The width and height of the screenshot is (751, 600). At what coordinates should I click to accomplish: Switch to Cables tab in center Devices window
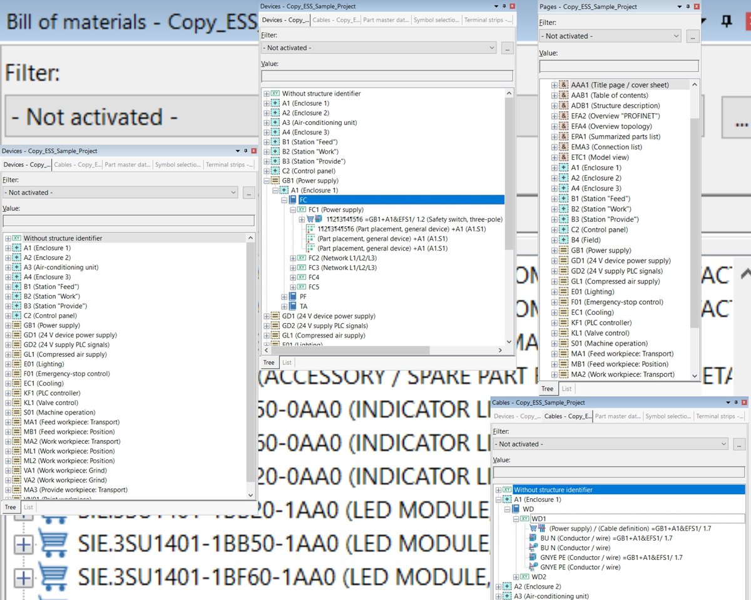coord(335,20)
